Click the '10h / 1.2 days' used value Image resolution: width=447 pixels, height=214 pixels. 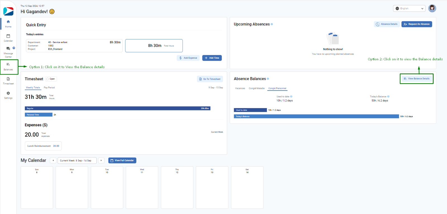pos(285,101)
